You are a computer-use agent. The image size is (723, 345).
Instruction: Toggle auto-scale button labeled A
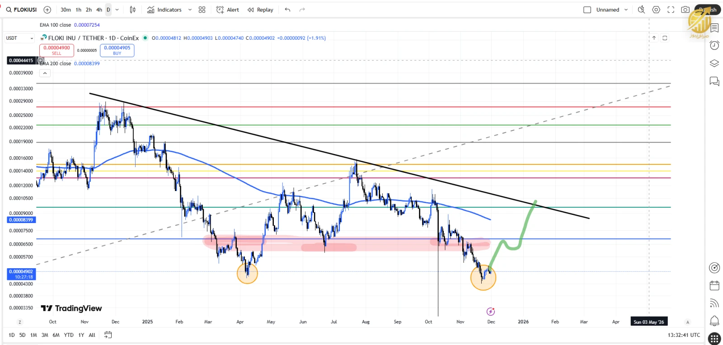[x=687, y=322]
